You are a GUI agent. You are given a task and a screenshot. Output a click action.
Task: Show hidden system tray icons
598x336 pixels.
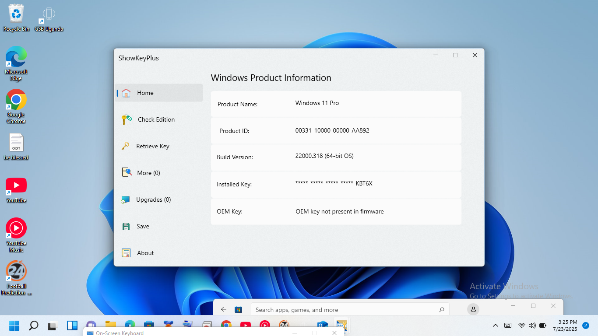496,325
